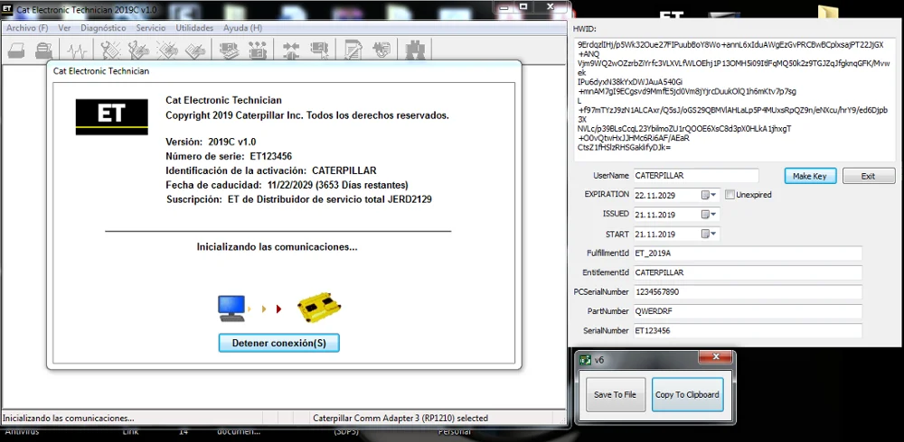Screen dimensions: 904x442
Task: Click inside the HWID text box
Action: tap(734, 99)
